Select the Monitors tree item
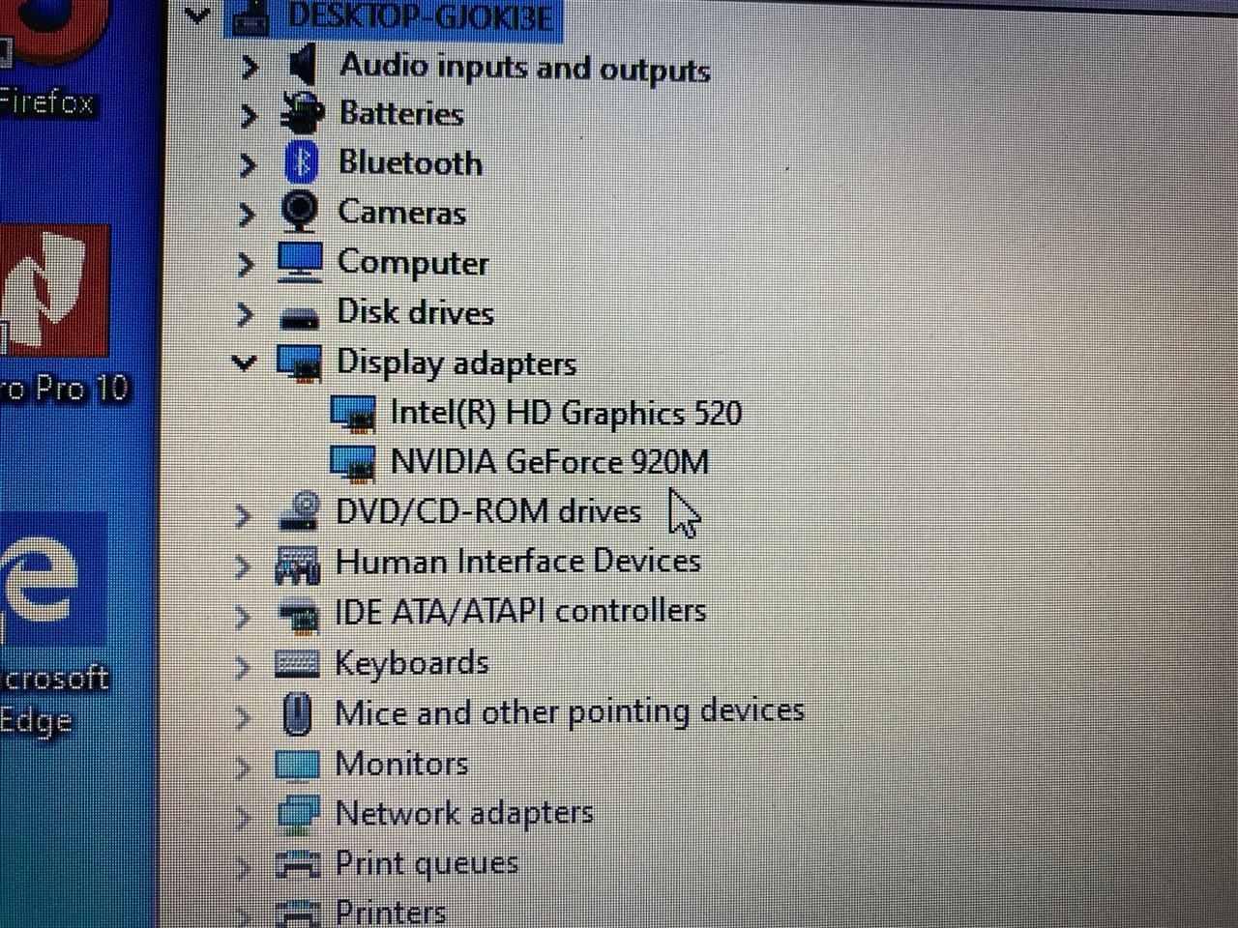Image resolution: width=1238 pixels, height=928 pixels. click(x=400, y=764)
